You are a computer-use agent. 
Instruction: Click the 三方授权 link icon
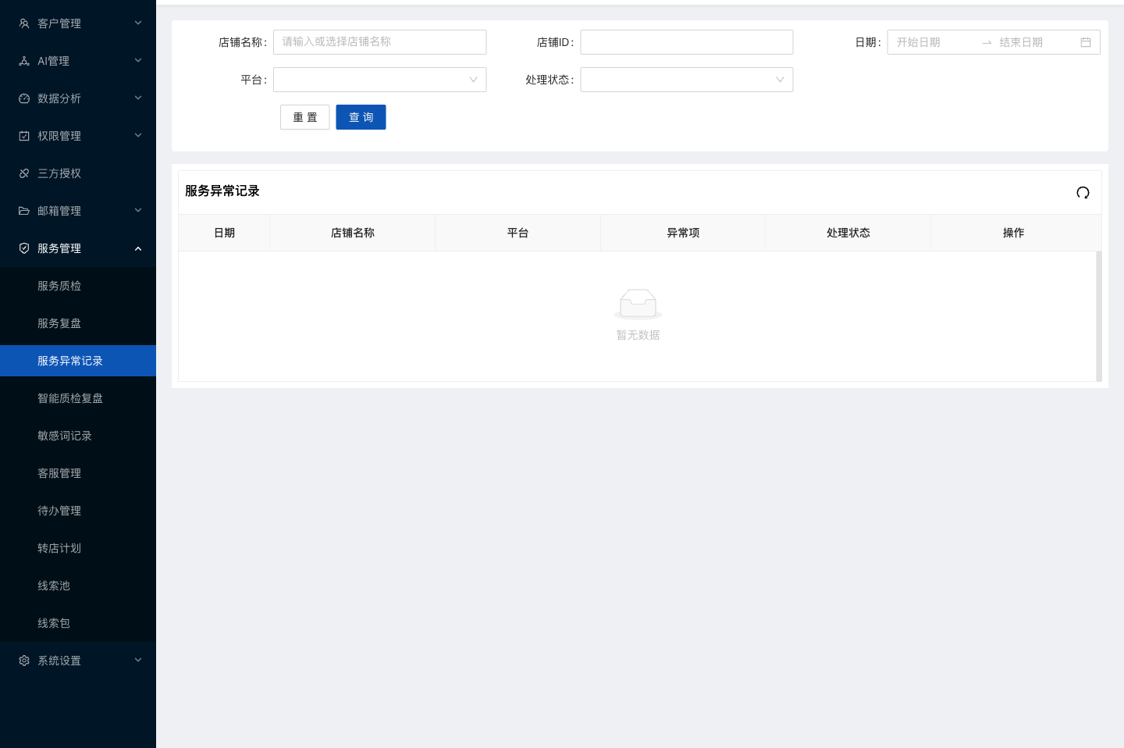24,173
